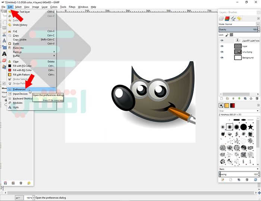
Task: Choose Fill with BG Color
Action: click(32, 70)
